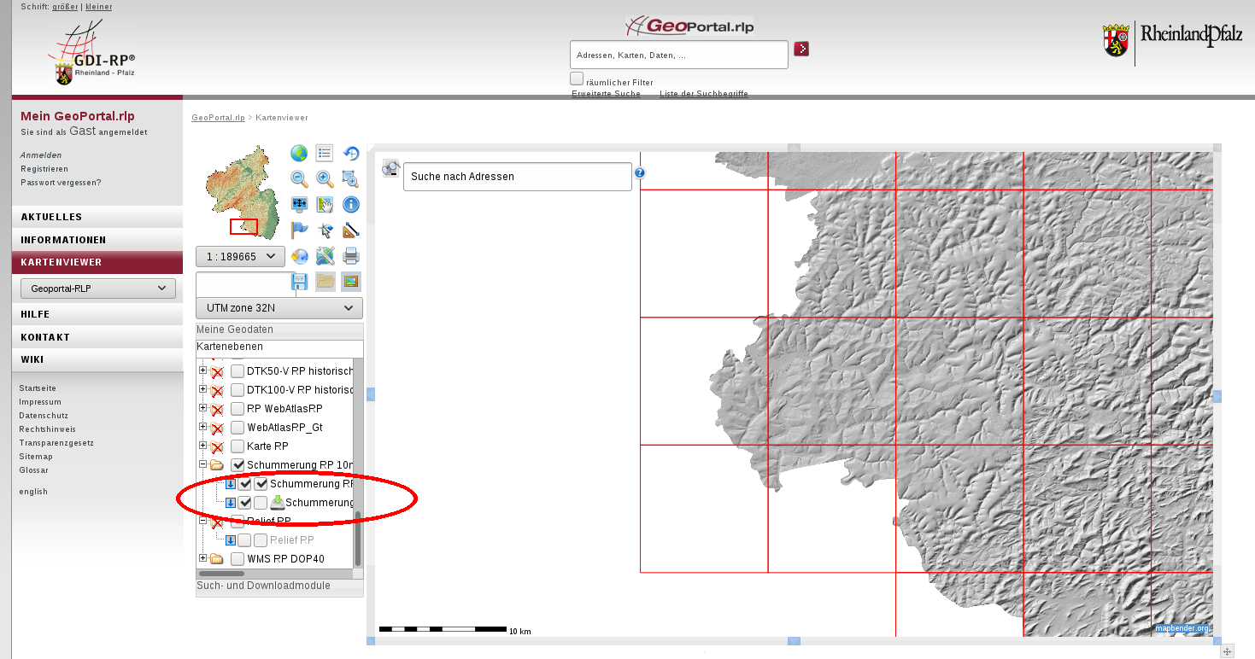Viewport: 1255px width, 659px height.
Task: Expand the WMS RP DOP40 tree node
Action: click(203, 559)
